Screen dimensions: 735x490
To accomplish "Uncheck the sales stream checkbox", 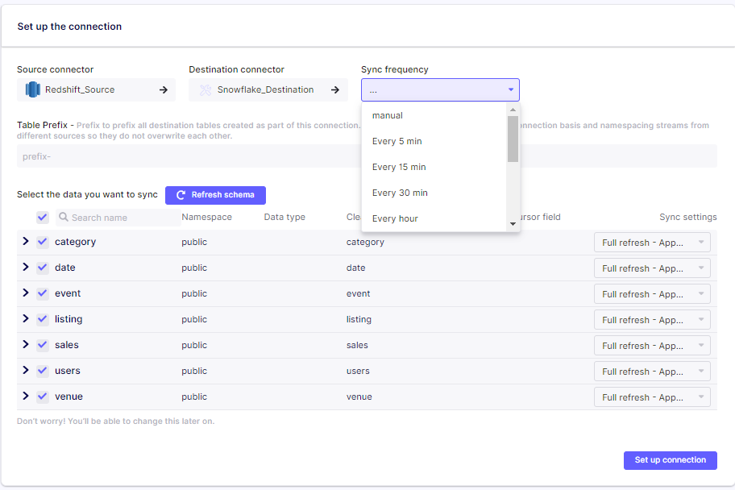I will point(43,345).
